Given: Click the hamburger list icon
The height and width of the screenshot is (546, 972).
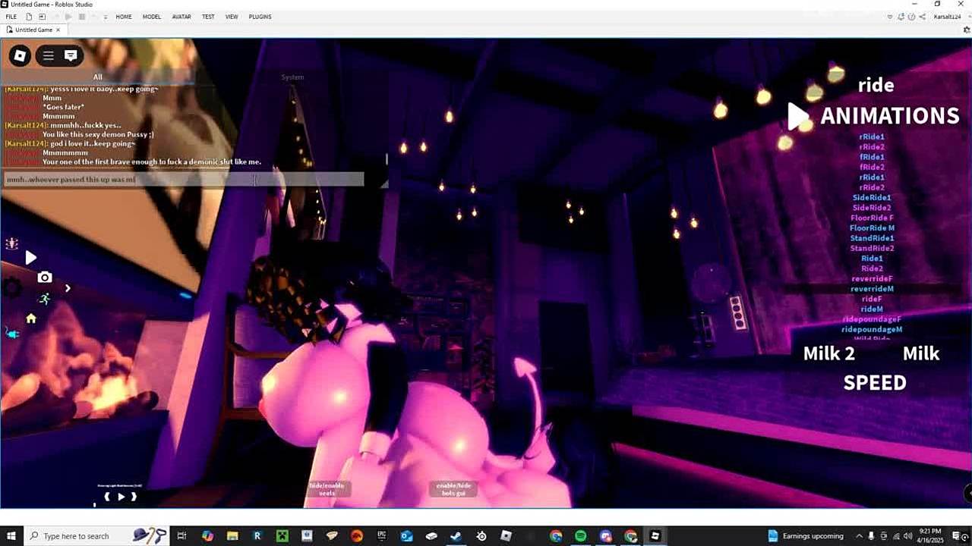Looking at the screenshot, I should point(48,55).
